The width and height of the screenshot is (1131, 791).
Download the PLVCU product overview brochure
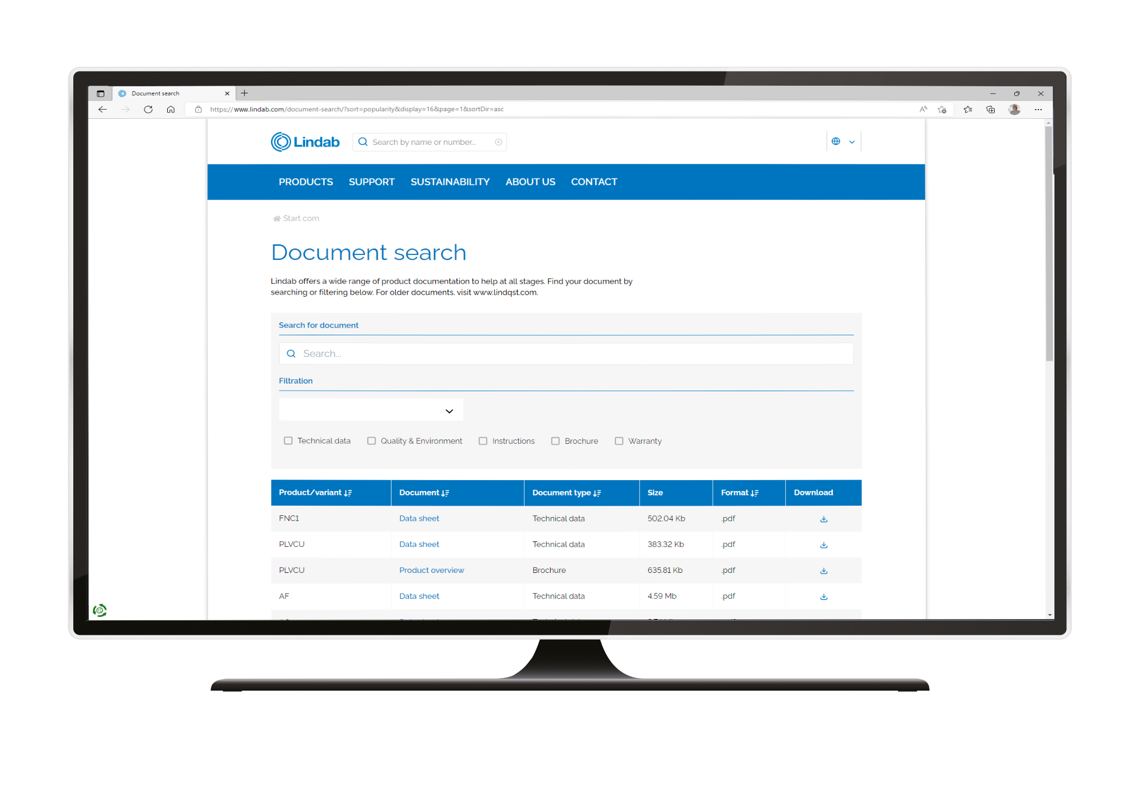coord(823,571)
